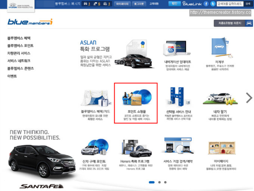This screenshot has height=191, width=254.
Task: Open the 신차 구매 포인트 text link
Action: point(94,161)
